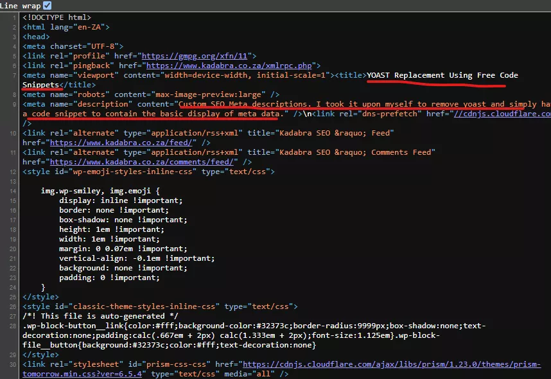Click the meta viewport content text

(x=245, y=75)
